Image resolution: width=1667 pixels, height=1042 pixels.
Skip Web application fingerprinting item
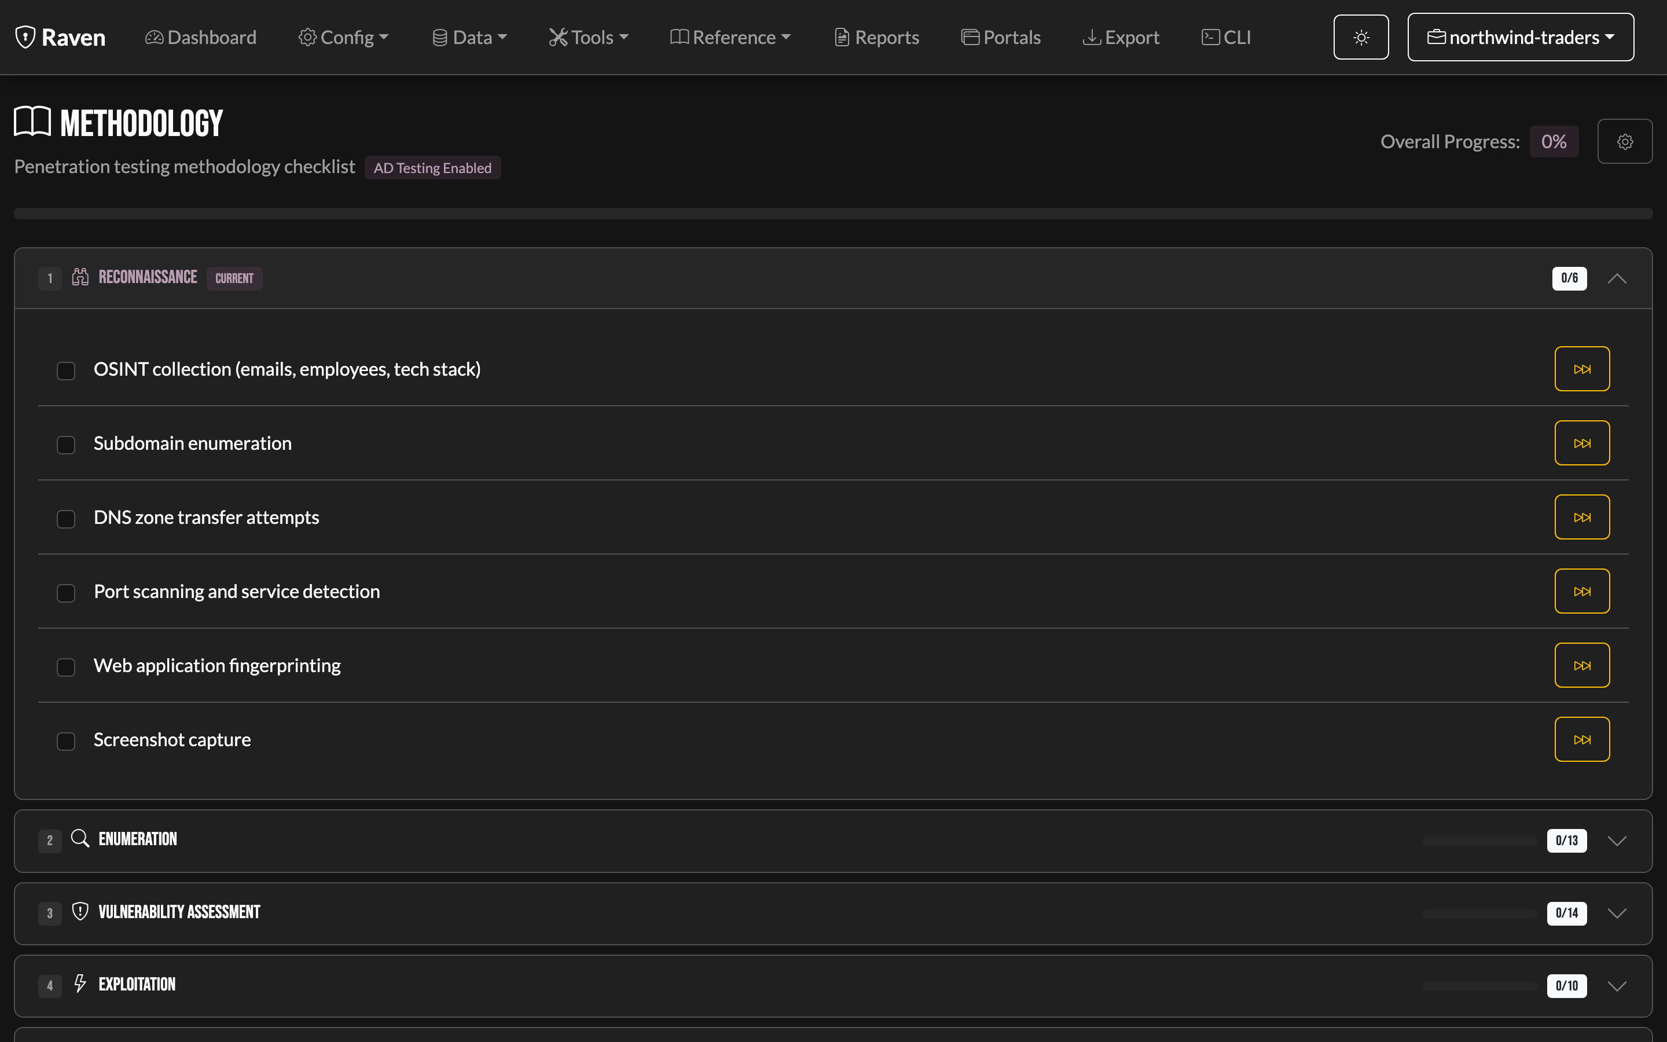point(1581,665)
